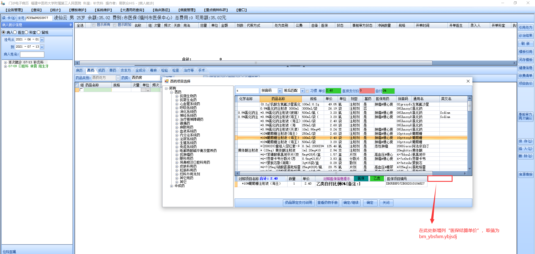This screenshot has height=254, width=535.
Task: Click the 西药项目选择 dialog title icon
Action: click(167, 81)
